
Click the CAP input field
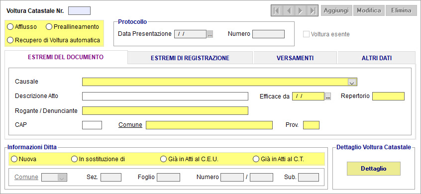click(92, 125)
